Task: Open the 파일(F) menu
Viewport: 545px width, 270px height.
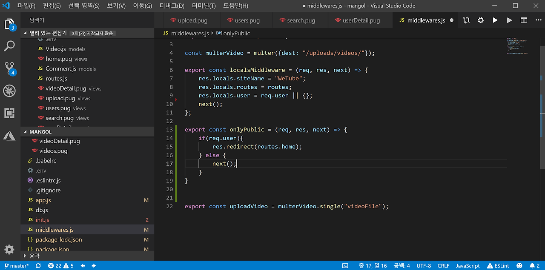Action: (26, 6)
